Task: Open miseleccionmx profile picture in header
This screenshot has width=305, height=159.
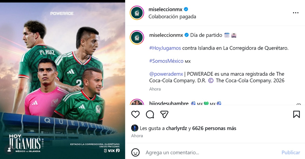Action: (x=137, y=13)
